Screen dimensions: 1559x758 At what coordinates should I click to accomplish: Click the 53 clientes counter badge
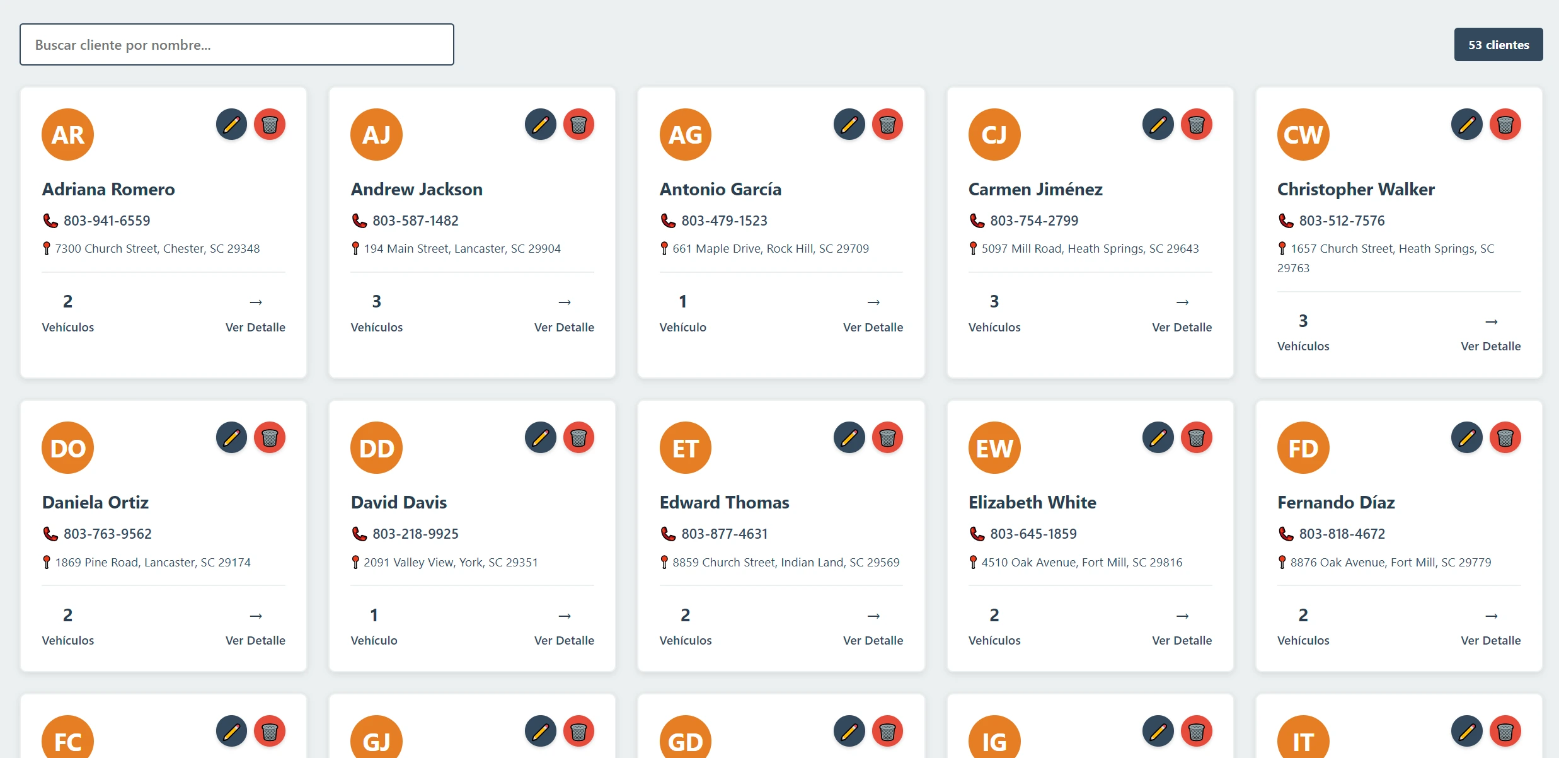click(x=1498, y=44)
